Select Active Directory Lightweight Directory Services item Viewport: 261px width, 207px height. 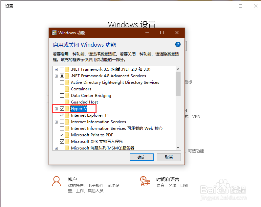[115, 82]
